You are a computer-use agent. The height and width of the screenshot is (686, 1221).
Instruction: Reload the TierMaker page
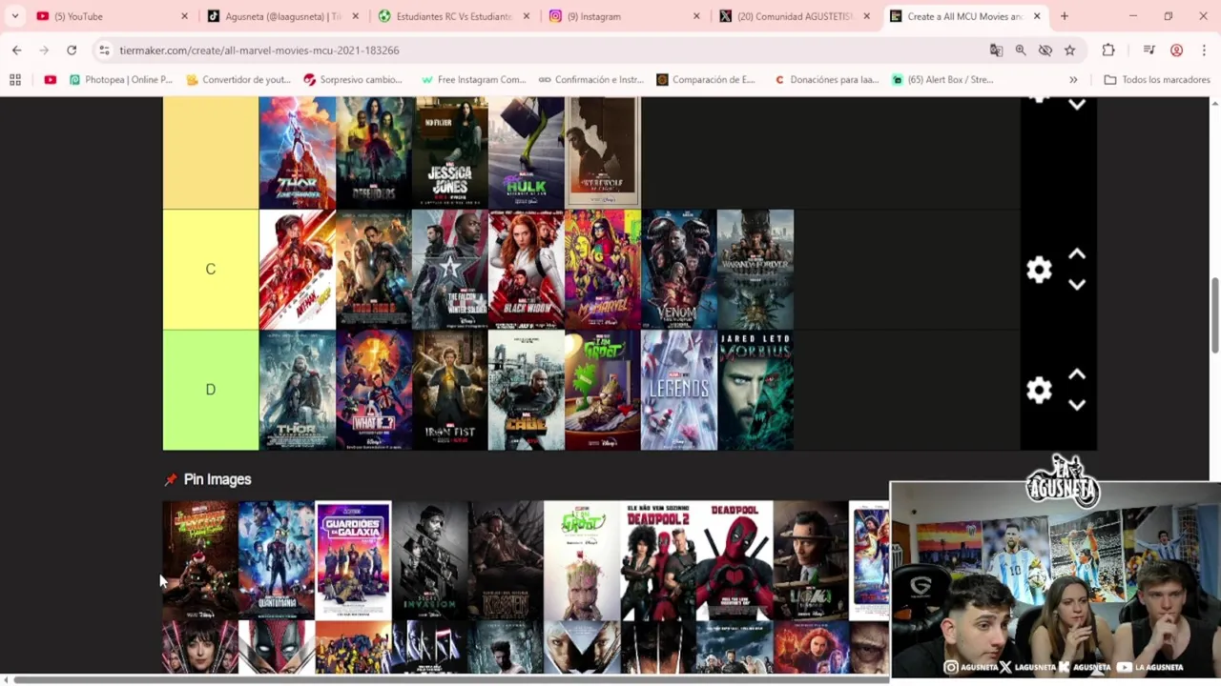click(x=72, y=50)
